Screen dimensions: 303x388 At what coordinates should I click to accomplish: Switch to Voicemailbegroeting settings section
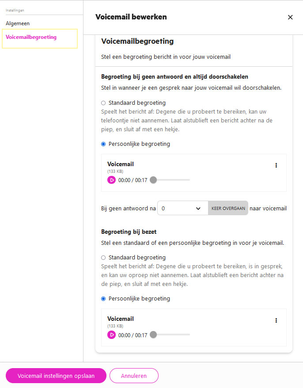coord(31,37)
